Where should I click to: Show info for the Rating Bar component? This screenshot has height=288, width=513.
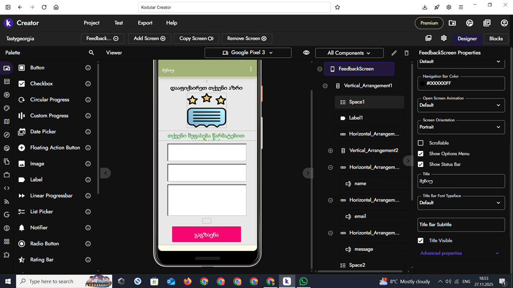coord(88,259)
